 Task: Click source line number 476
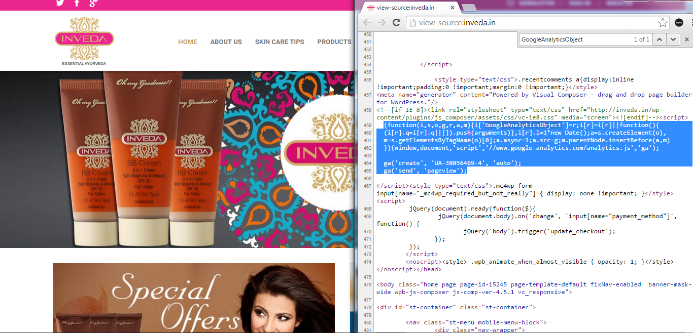[368, 284]
